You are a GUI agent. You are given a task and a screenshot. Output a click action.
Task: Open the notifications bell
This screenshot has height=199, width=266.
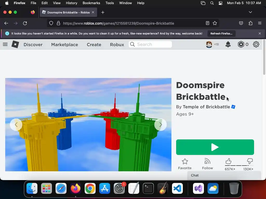pyautogui.click(x=228, y=45)
